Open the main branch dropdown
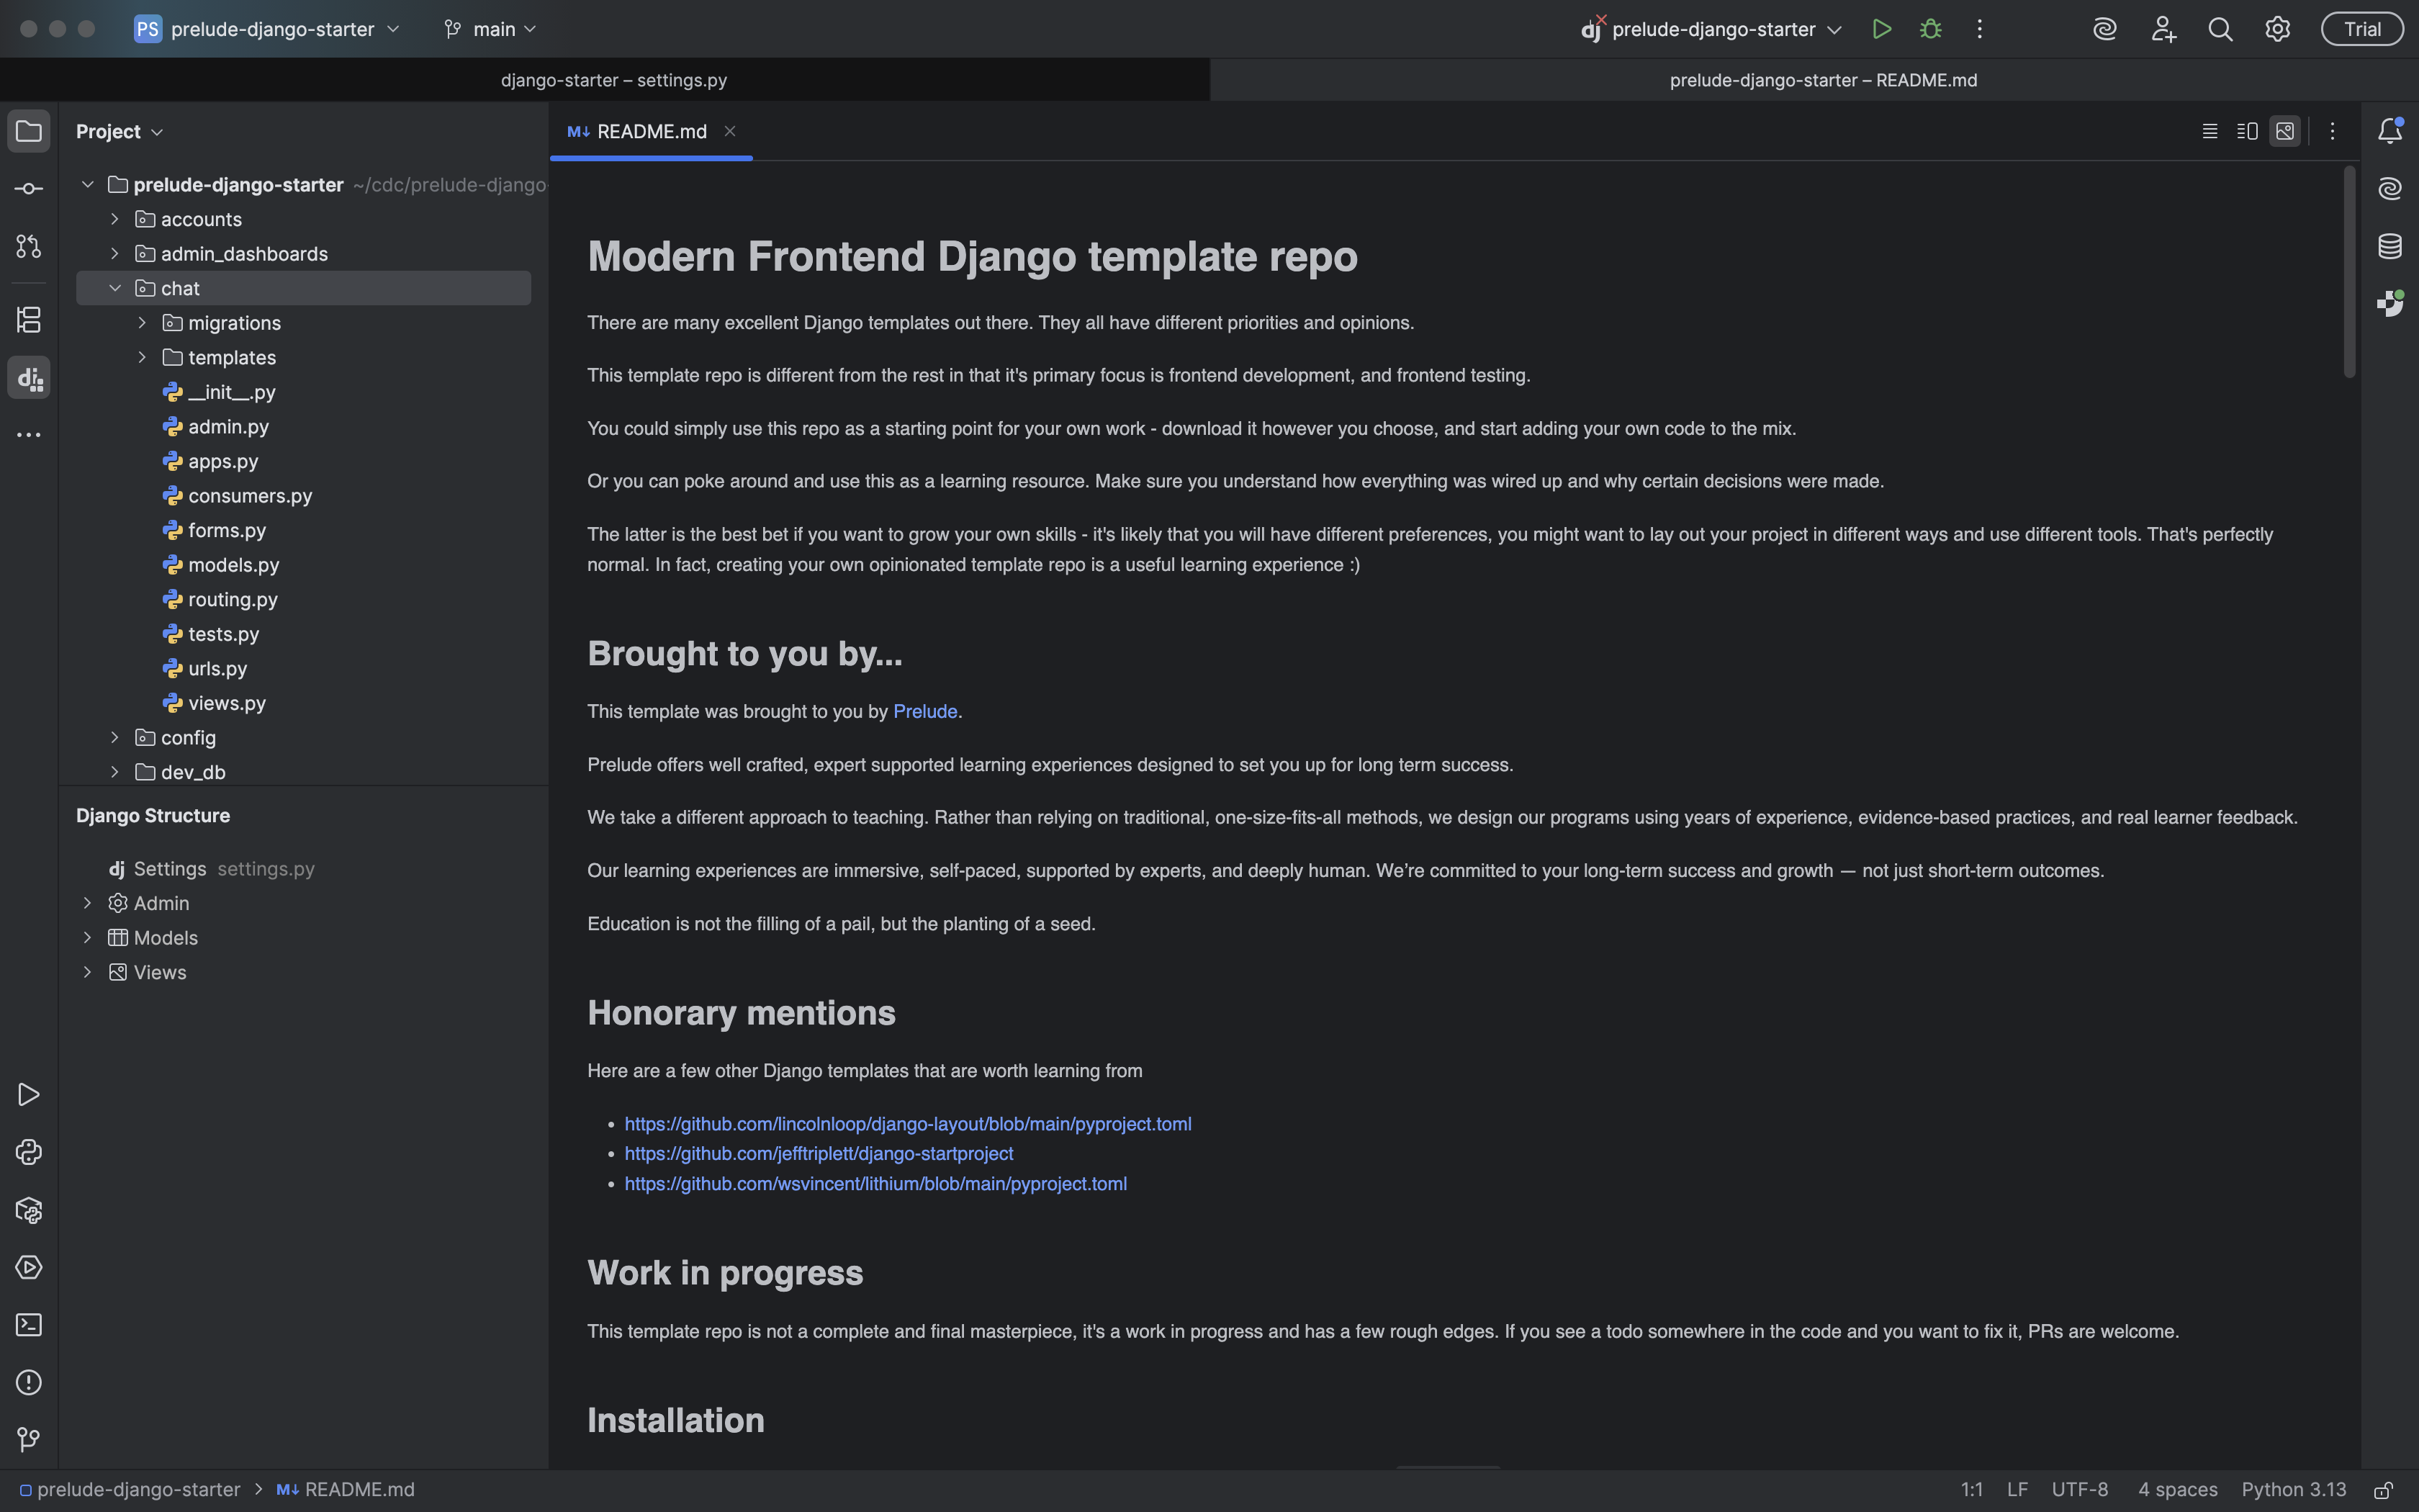 (x=490, y=29)
